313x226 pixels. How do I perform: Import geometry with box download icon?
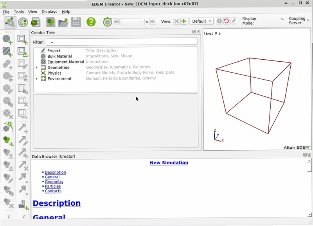(22, 52)
